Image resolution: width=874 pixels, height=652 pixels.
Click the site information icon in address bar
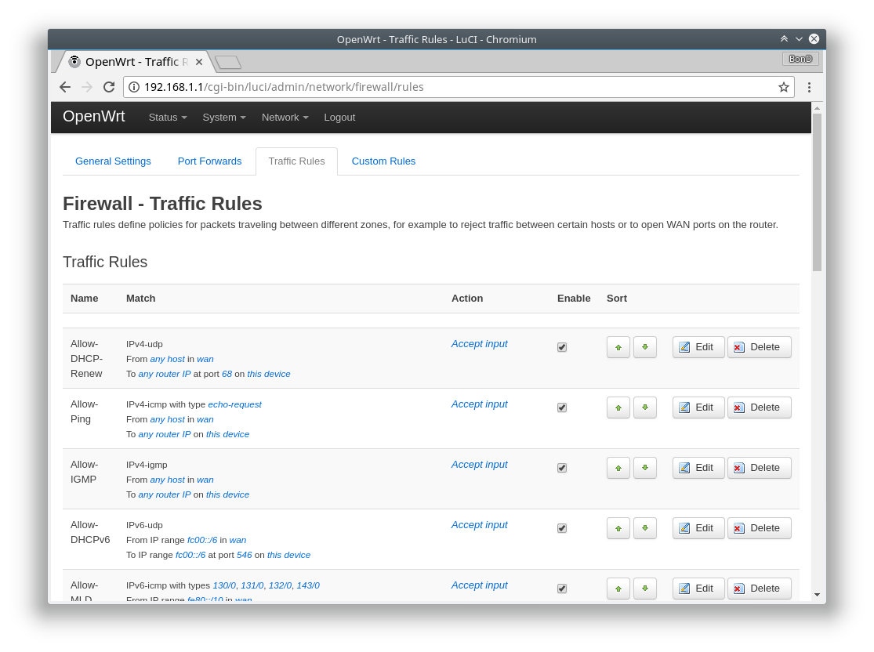(134, 87)
